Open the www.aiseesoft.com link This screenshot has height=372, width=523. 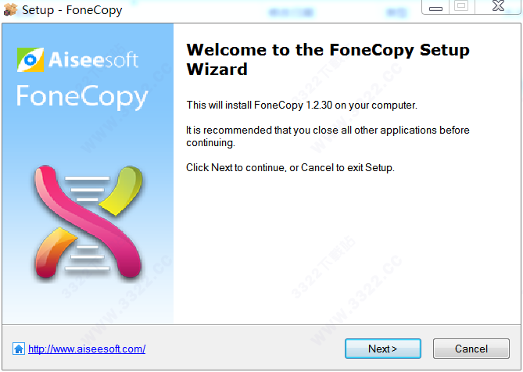point(87,349)
